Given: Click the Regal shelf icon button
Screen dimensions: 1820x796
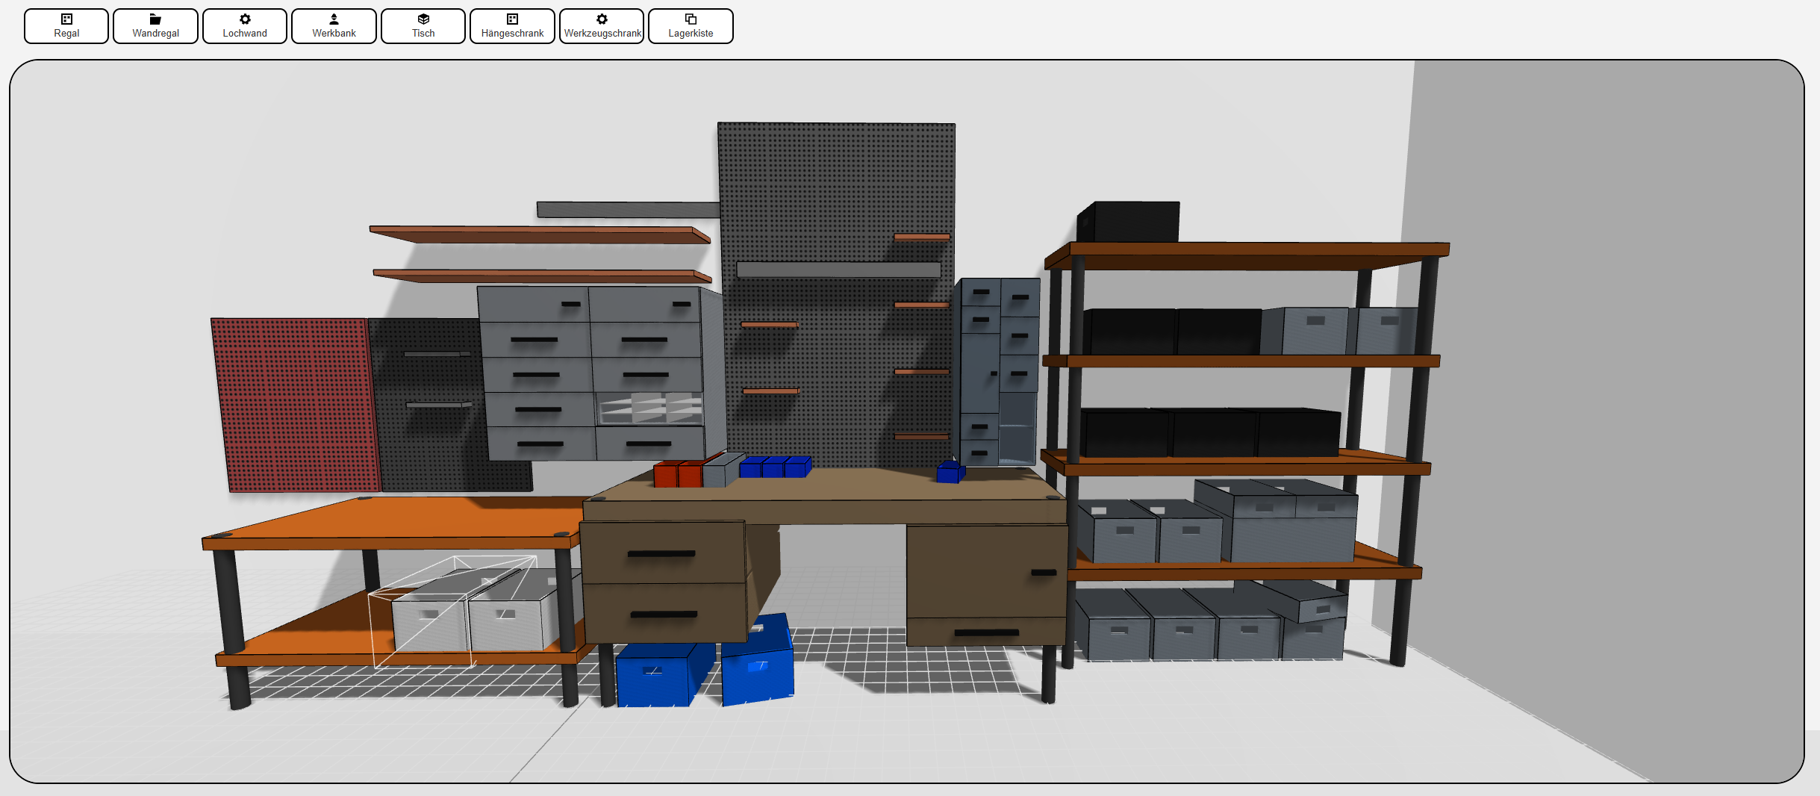Looking at the screenshot, I should pyautogui.click(x=66, y=26).
